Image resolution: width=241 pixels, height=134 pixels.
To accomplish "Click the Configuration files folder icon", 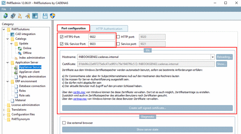I will pyautogui.click(x=9, y=114).
